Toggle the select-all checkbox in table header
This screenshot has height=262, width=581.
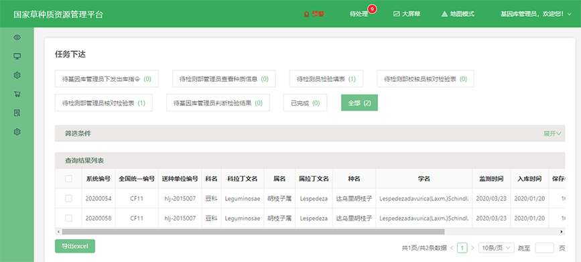point(68,179)
